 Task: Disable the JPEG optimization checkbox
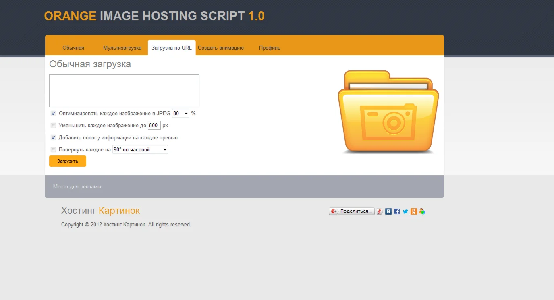53,114
